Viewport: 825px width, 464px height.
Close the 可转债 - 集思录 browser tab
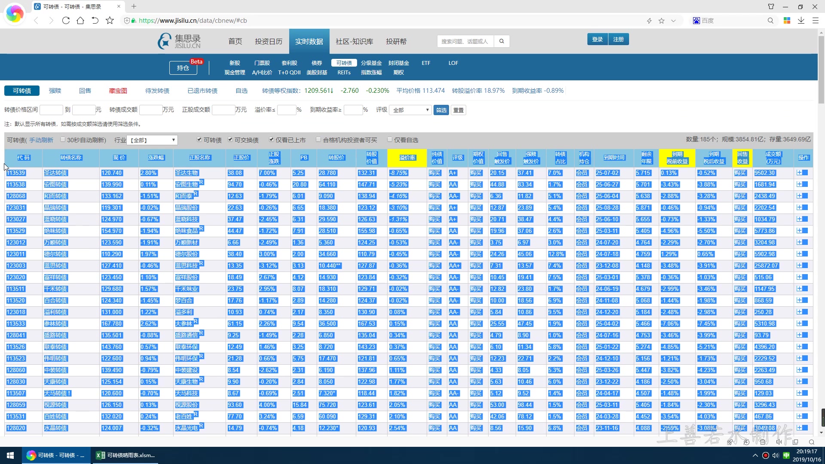tap(119, 6)
